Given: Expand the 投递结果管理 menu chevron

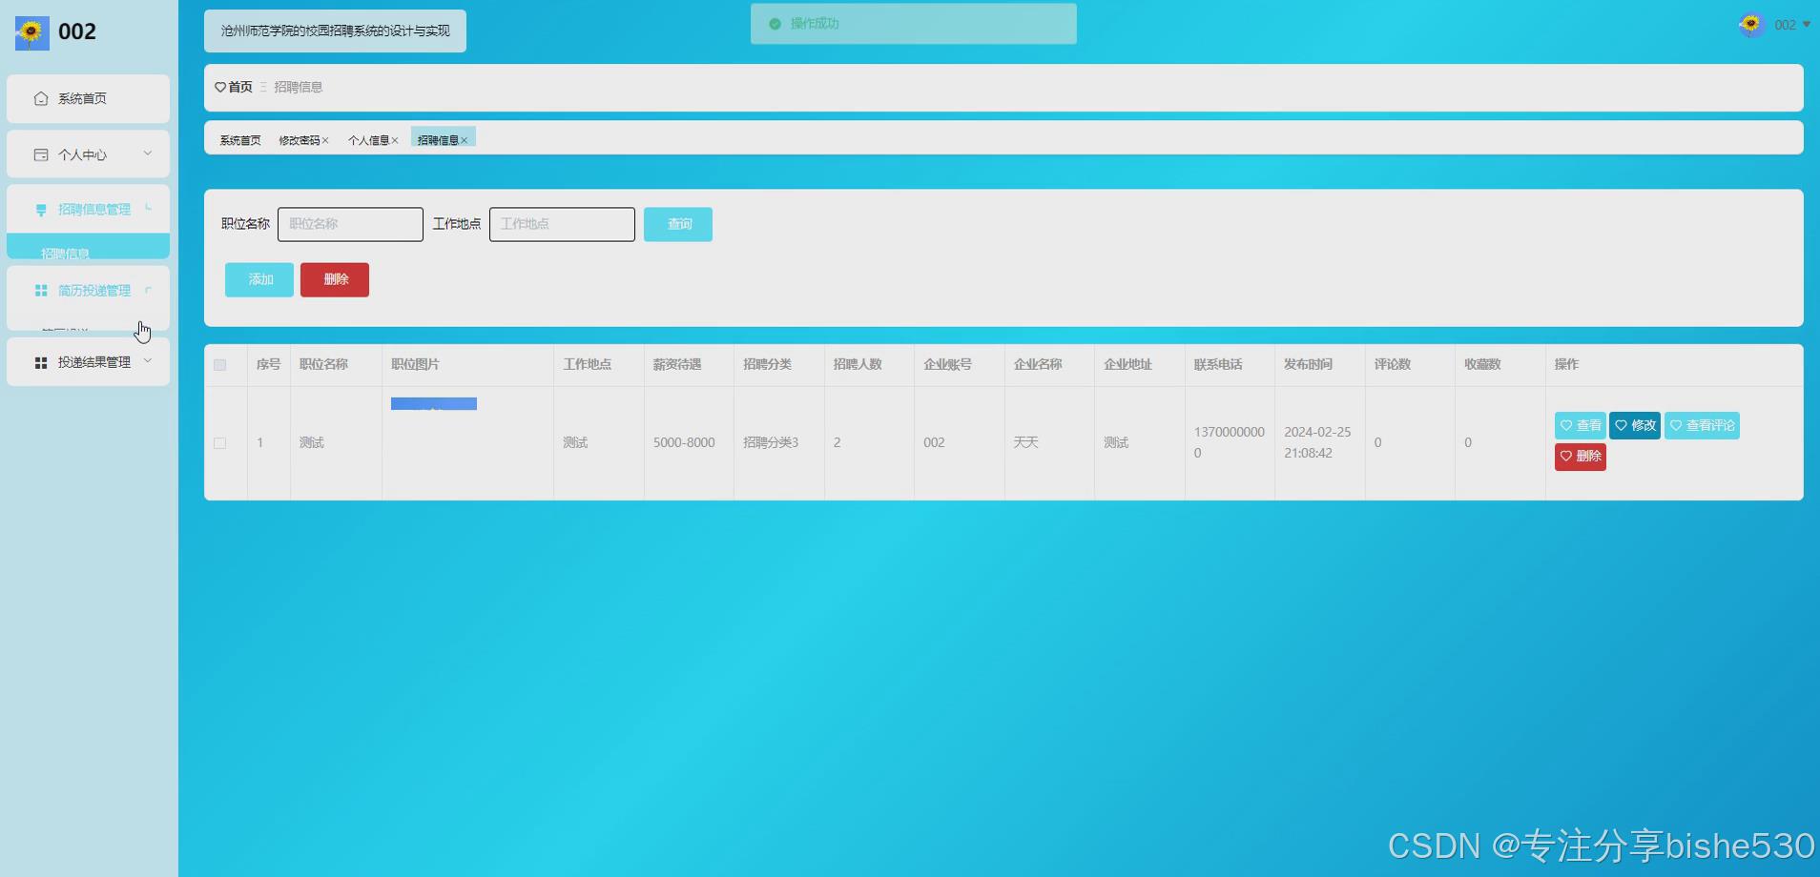Looking at the screenshot, I should (148, 361).
